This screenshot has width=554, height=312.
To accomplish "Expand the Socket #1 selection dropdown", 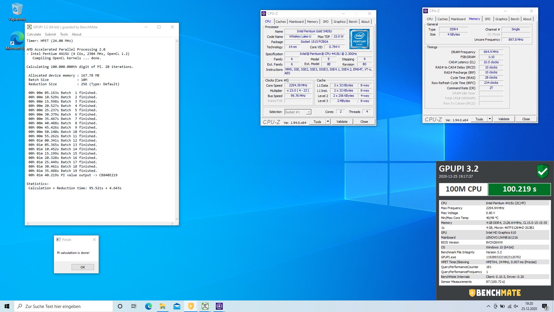I will (x=309, y=112).
